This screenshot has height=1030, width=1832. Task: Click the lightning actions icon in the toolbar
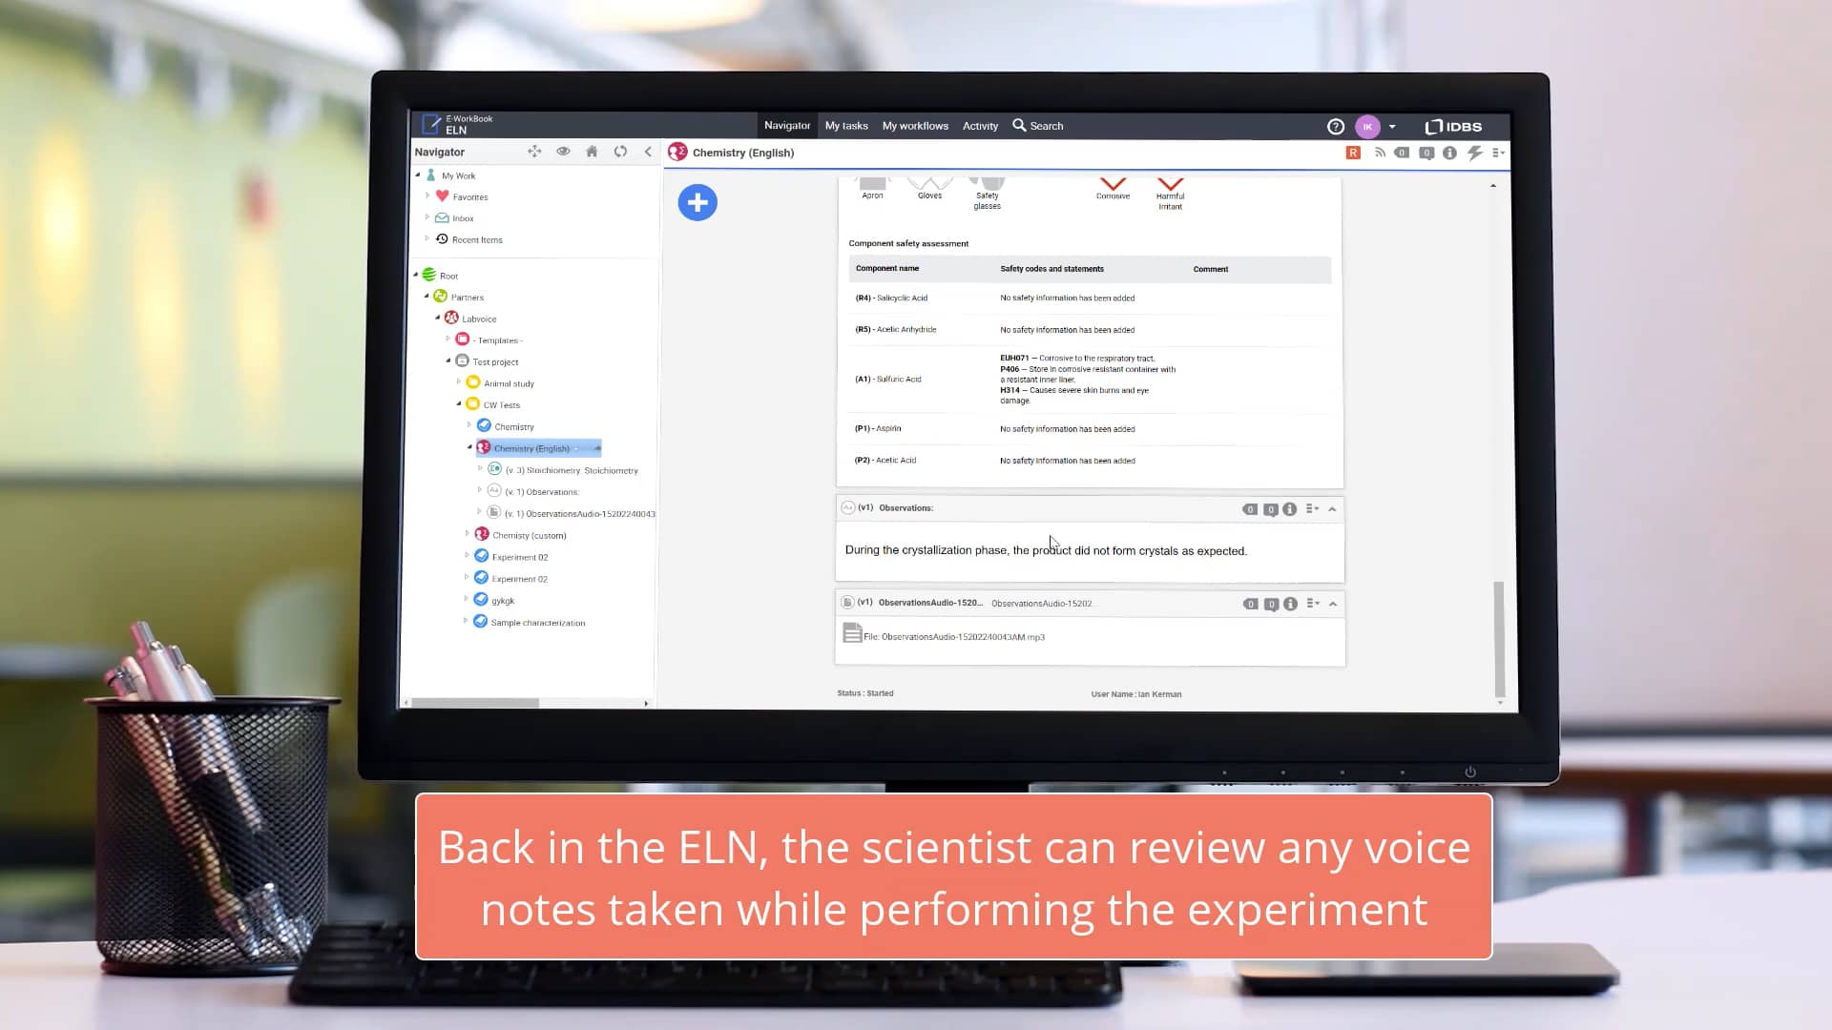click(x=1474, y=153)
